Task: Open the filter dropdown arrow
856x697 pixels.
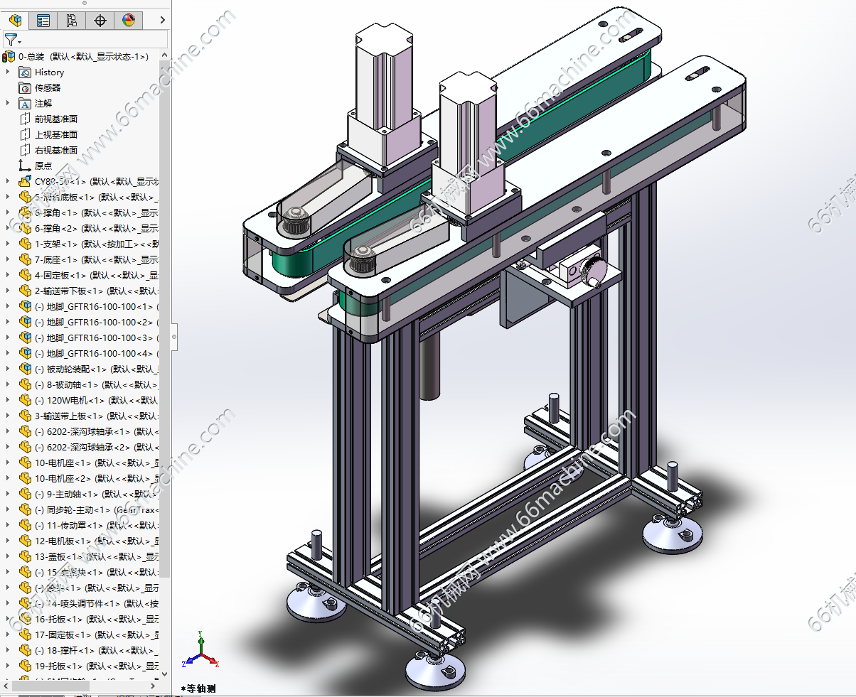Action: (20, 40)
